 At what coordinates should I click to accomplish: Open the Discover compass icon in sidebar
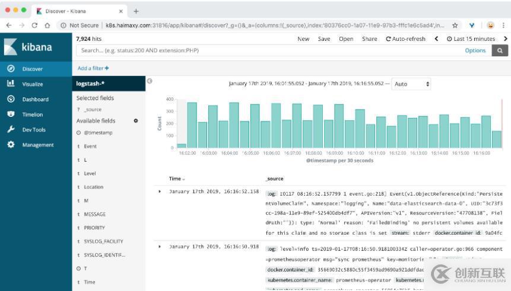[11, 69]
